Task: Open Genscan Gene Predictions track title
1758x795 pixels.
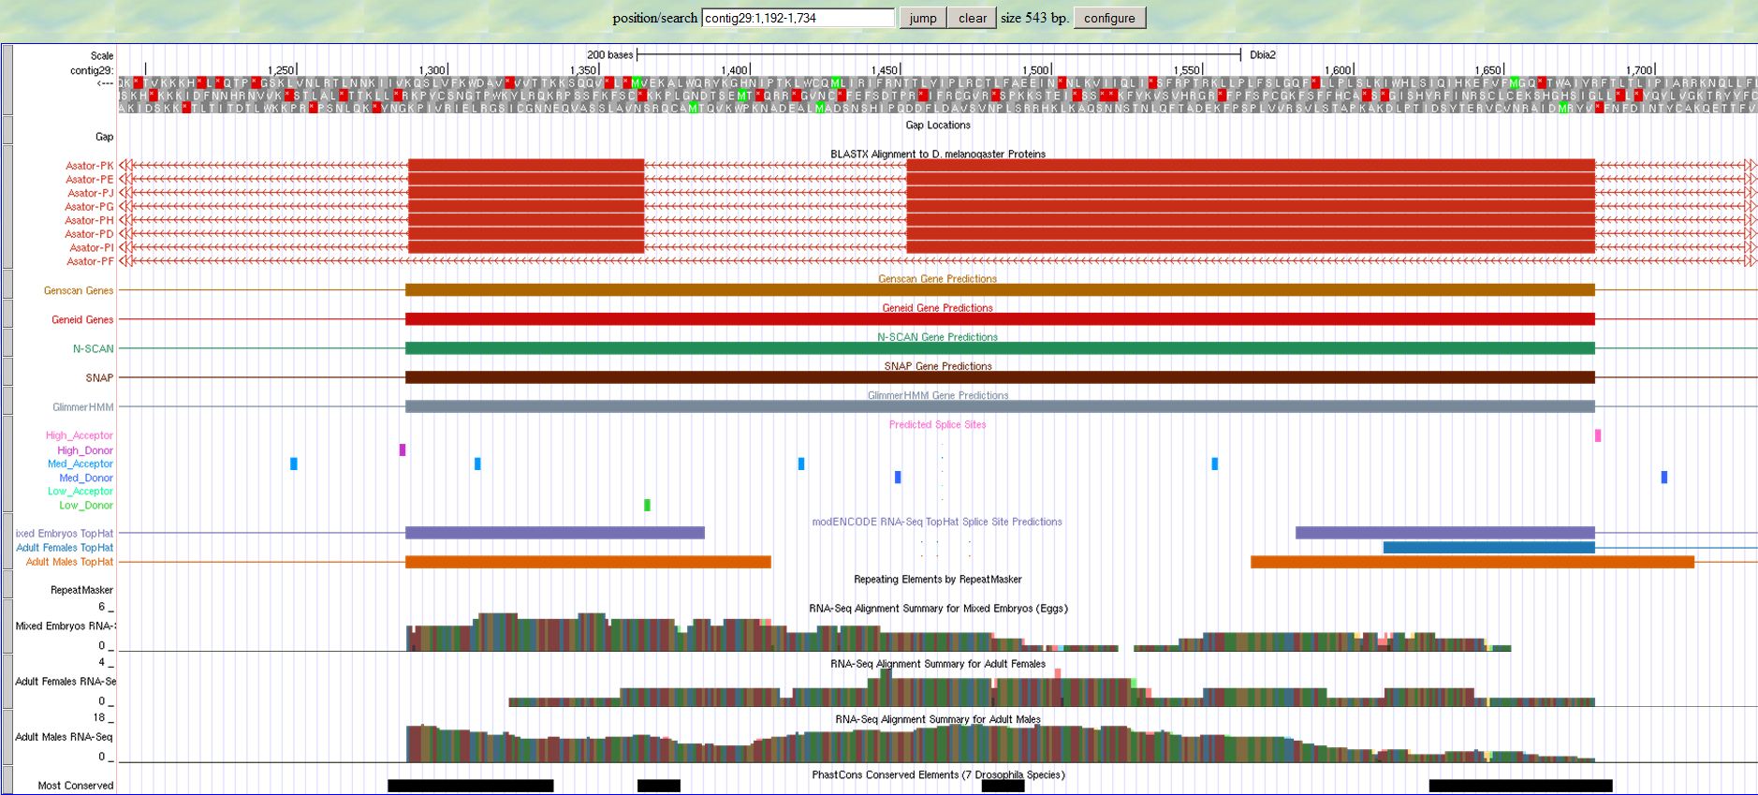Action: coord(938,279)
